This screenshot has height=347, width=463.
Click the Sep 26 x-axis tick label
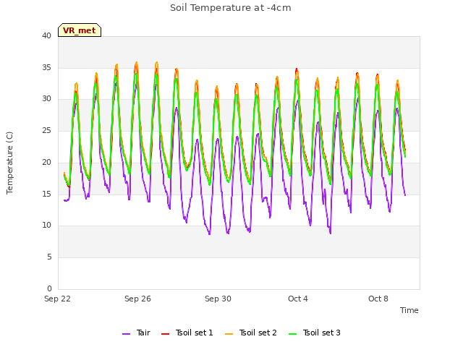tap(137, 299)
